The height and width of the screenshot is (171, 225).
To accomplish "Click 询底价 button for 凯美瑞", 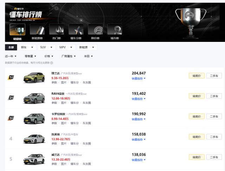I will [x=197, y=137].
